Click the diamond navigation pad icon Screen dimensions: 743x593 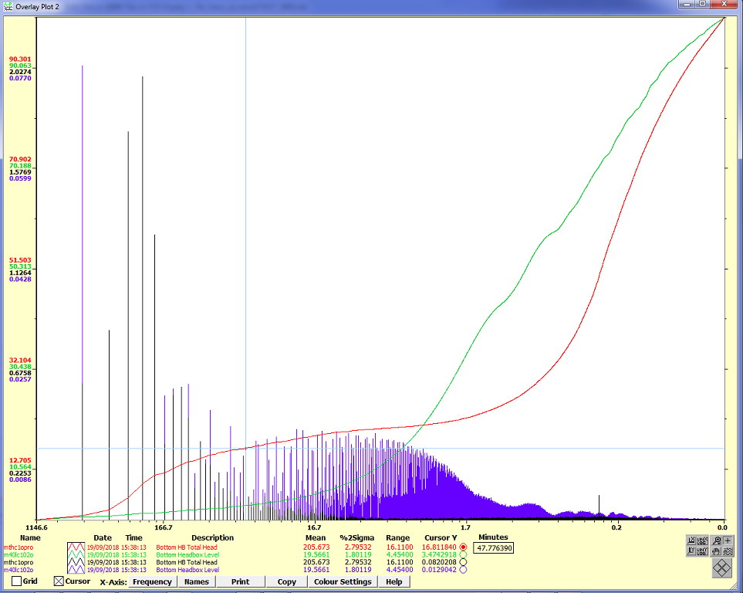(x=721, y=568)
